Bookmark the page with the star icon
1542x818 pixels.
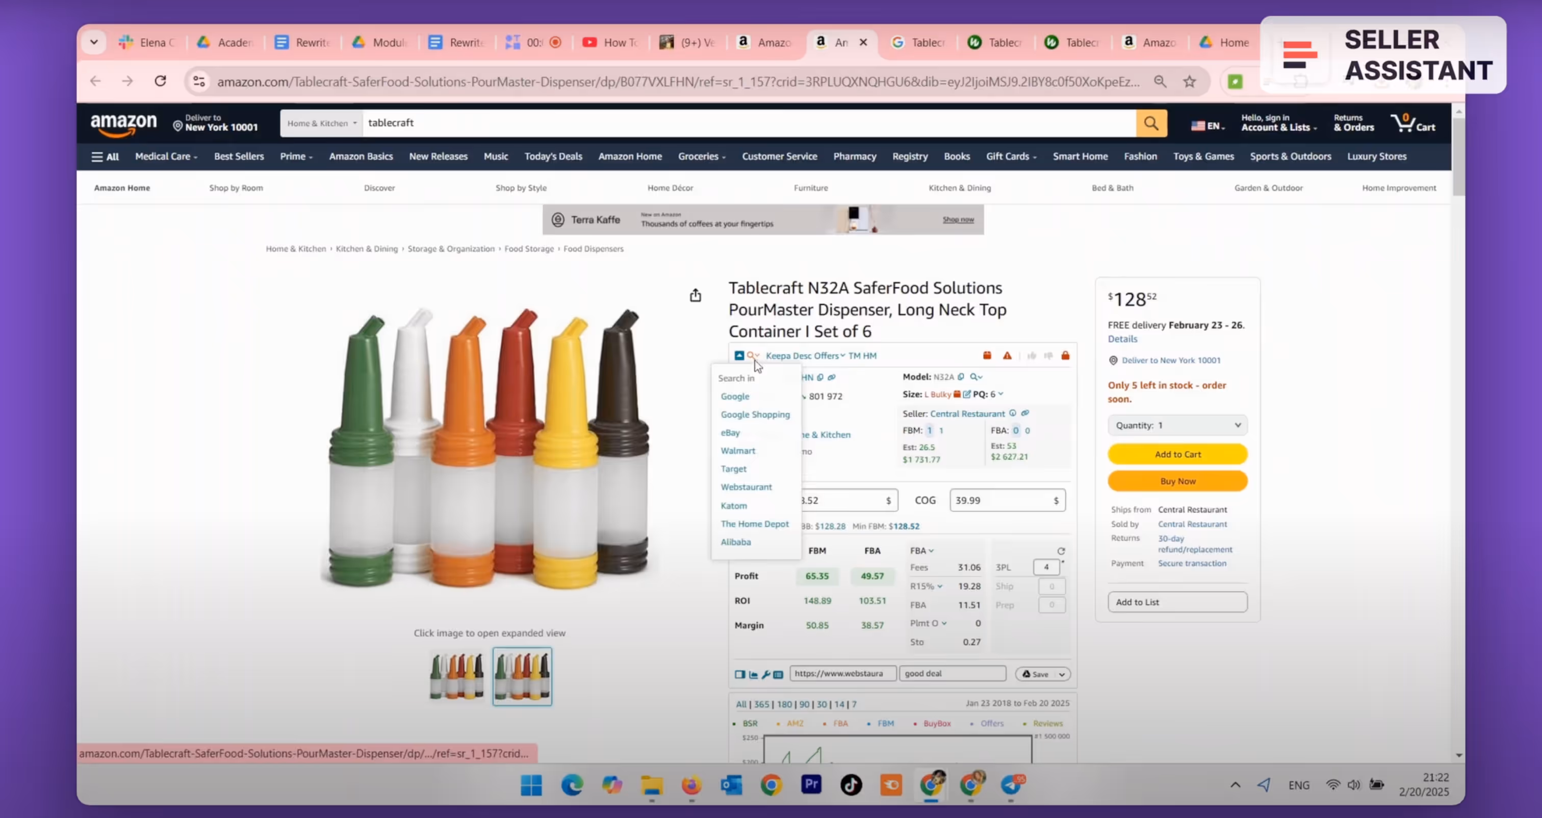point(1189,82)
